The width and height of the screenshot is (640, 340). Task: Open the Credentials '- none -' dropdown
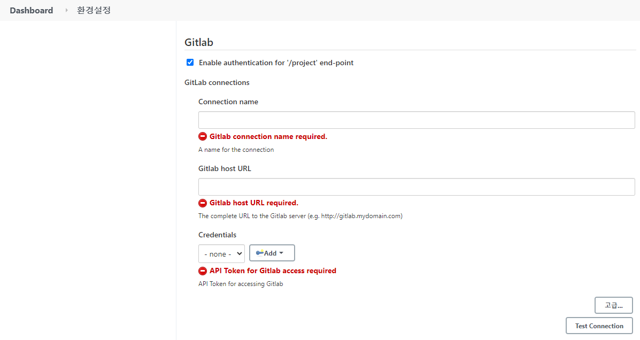pos(221,253)
